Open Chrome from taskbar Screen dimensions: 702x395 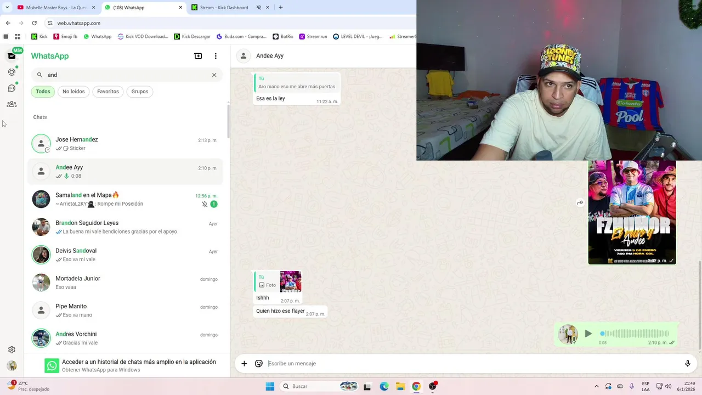click(416, 386)
